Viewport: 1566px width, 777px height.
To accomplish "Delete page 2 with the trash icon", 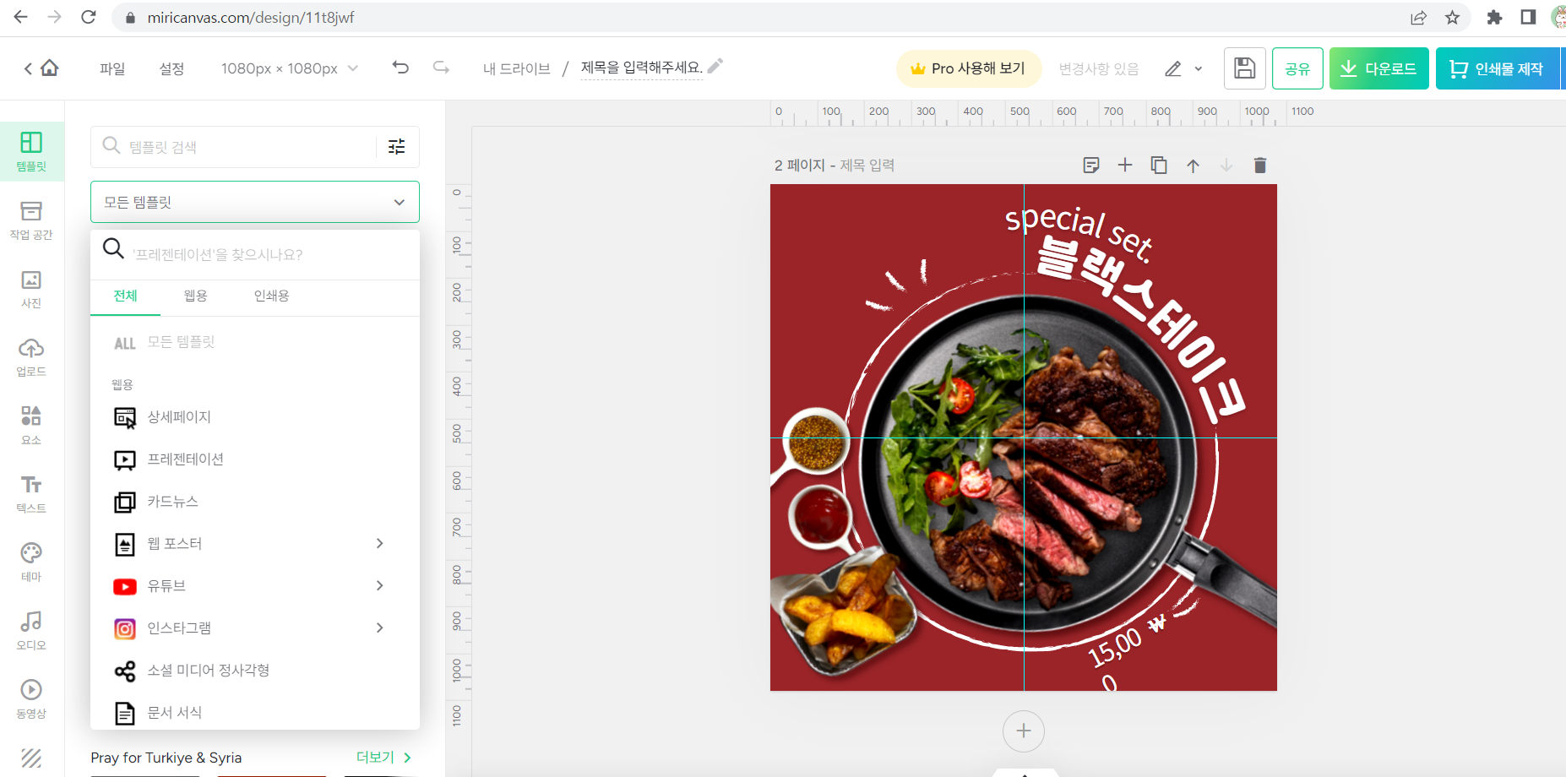I will pyautogui.click(x=1260, y=166).
